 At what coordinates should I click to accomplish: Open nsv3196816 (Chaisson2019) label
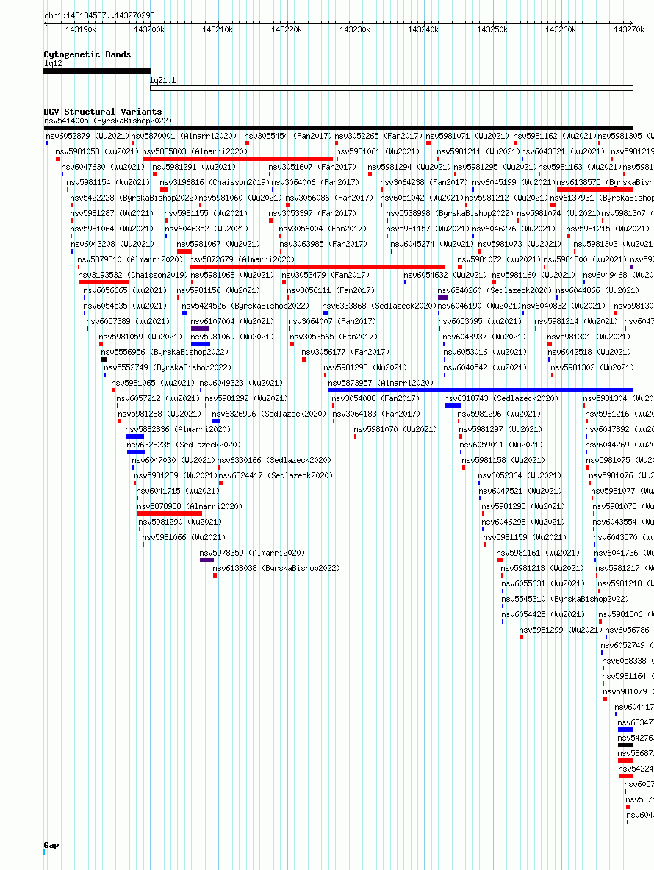click(x=215, y=182)
